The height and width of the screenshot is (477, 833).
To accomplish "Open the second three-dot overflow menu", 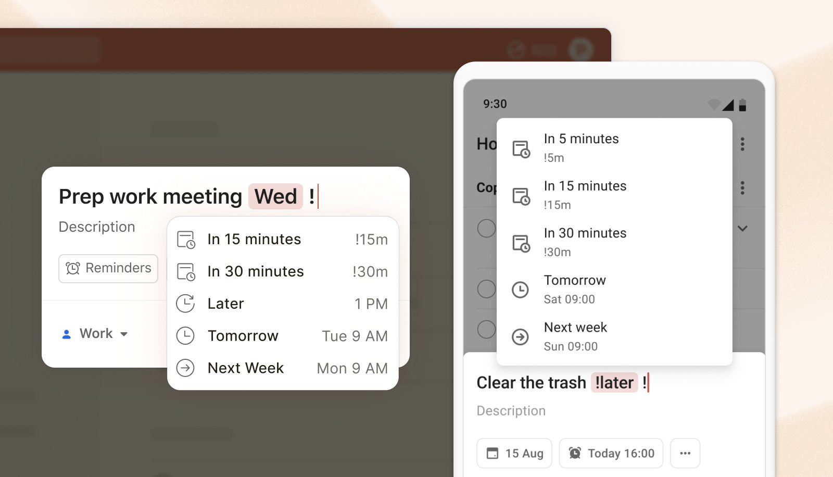I will coord(743,188).
